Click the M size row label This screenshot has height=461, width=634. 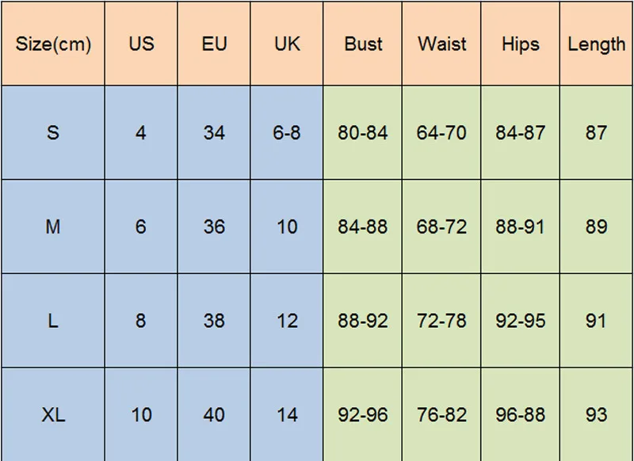(53, 227)
